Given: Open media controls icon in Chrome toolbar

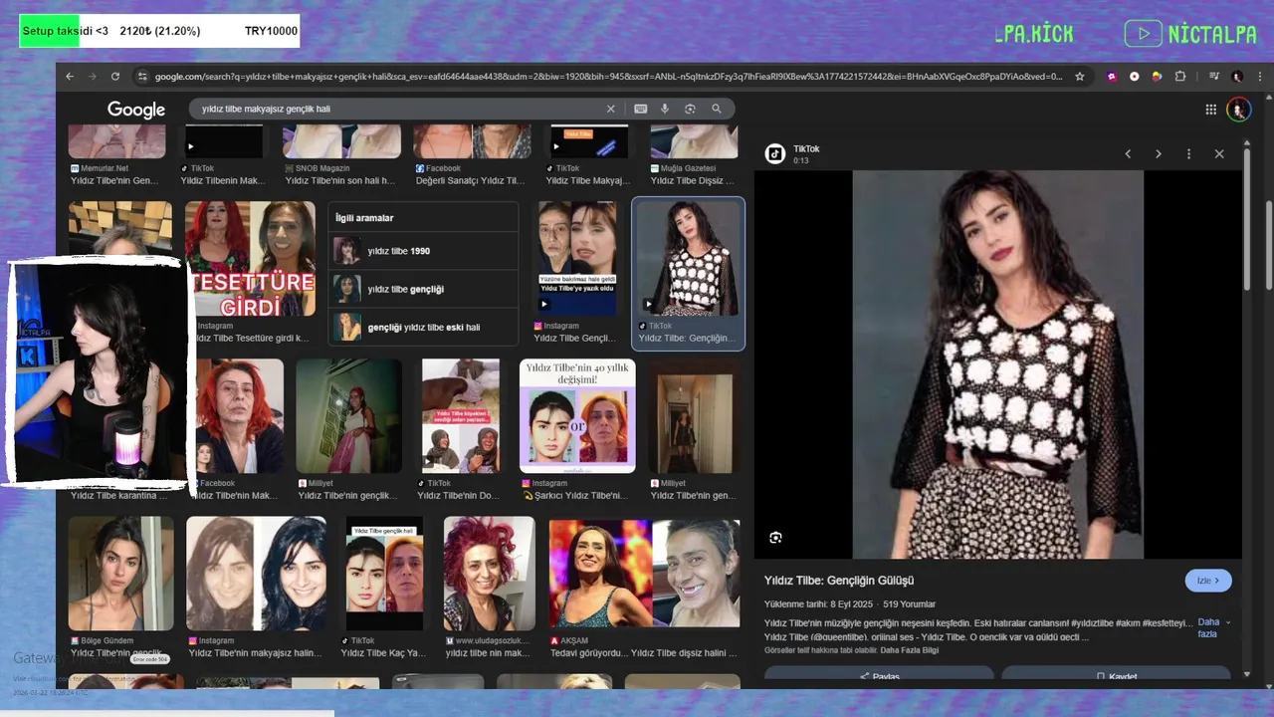Looking at the screenshot, I should point(1214,77).
